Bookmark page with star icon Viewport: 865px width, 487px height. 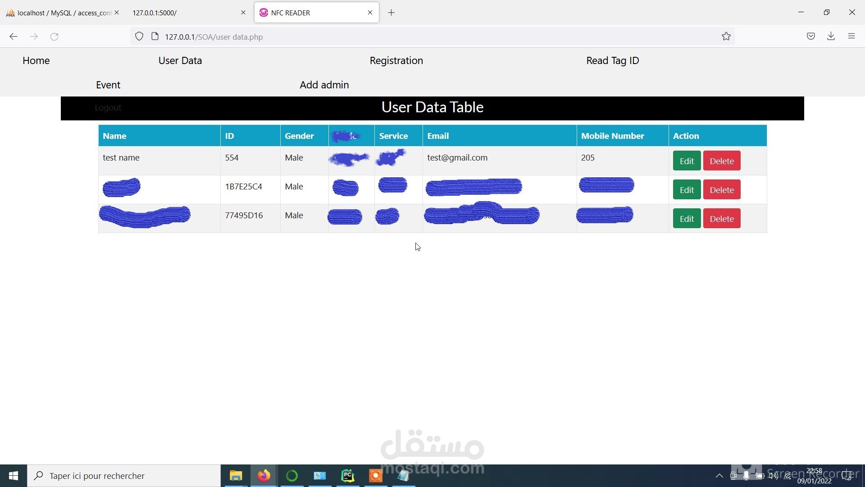[726, 37]
